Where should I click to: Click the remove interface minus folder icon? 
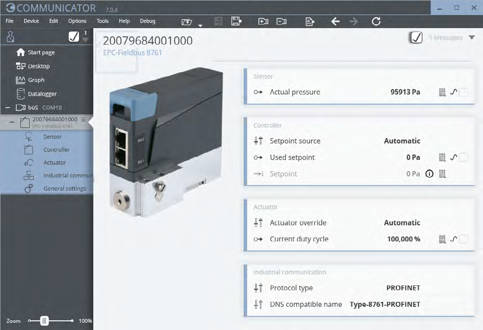281,21
